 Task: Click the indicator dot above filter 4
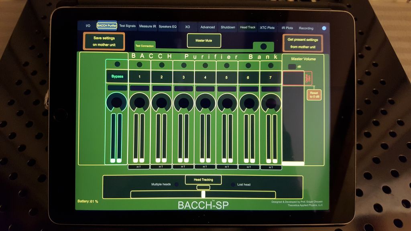(x=205, y=65)
